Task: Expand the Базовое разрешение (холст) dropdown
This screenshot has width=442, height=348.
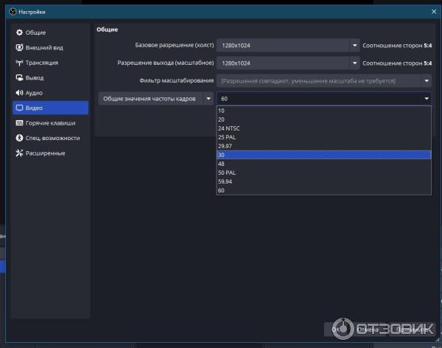Action: [354, 45]
